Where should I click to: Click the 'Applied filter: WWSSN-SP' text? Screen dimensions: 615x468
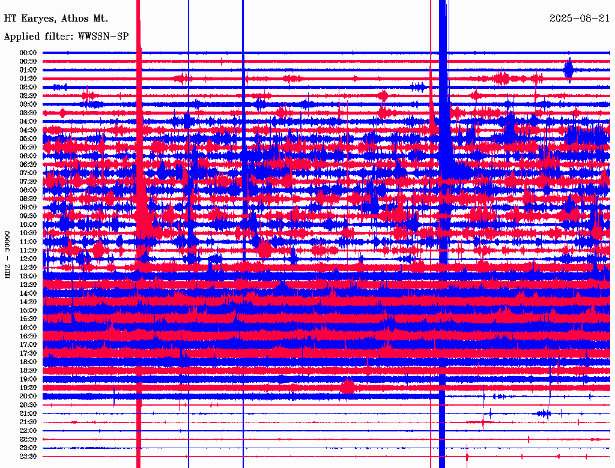coord(66,37)
